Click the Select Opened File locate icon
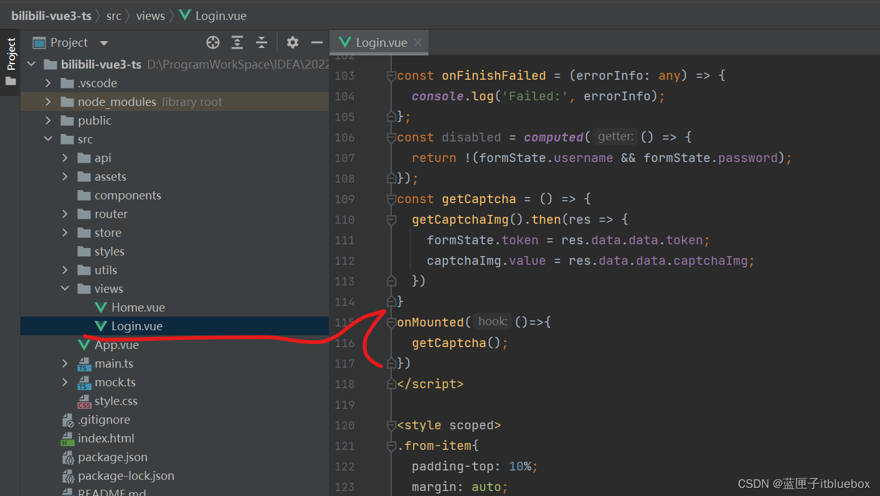The width and height of the screenshot is (880, 496). pos(213,42)
